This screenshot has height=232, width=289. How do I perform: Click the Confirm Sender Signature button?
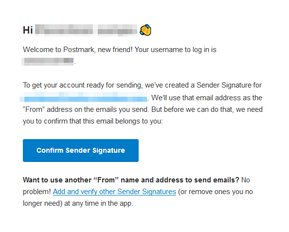pyautogui.click(x=81, y=150)
